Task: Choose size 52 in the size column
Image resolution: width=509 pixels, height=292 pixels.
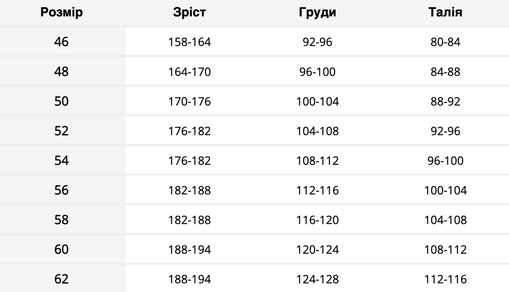Action: (61, 131)
